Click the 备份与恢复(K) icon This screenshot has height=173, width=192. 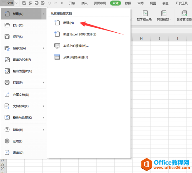point(7,117)
